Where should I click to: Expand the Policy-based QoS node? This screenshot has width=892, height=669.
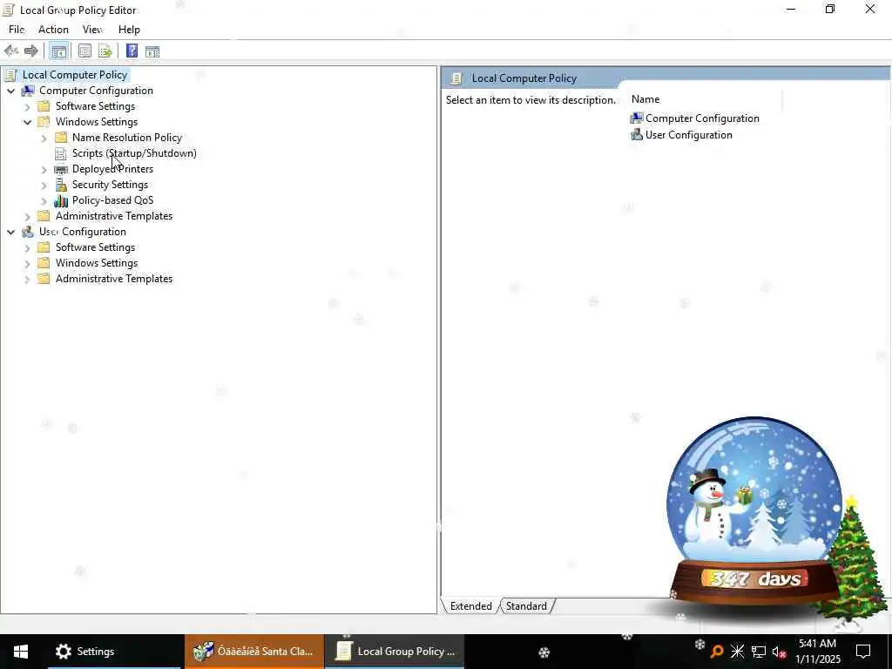(44, 200)
